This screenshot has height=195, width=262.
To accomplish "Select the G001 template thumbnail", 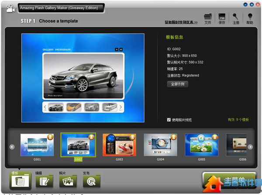I will 37,145.
